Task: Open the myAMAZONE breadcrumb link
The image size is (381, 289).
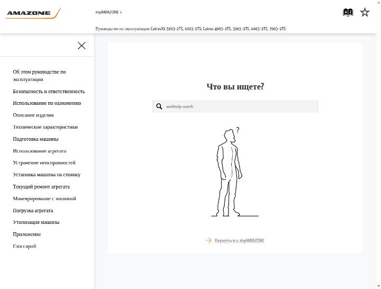Action: pos(107,12)
